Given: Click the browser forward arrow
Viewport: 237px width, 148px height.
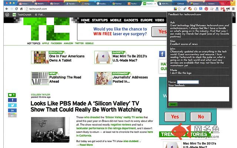Looking at the screenshot, I should click(11, 9).
